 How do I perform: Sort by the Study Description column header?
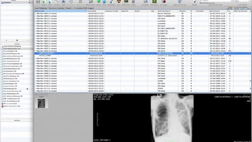click(168, 11)
